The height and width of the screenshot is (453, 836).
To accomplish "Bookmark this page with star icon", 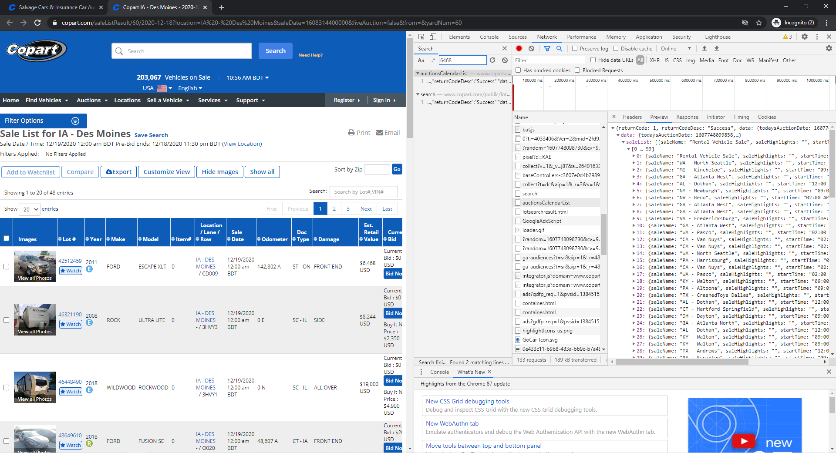I will 759,23.
